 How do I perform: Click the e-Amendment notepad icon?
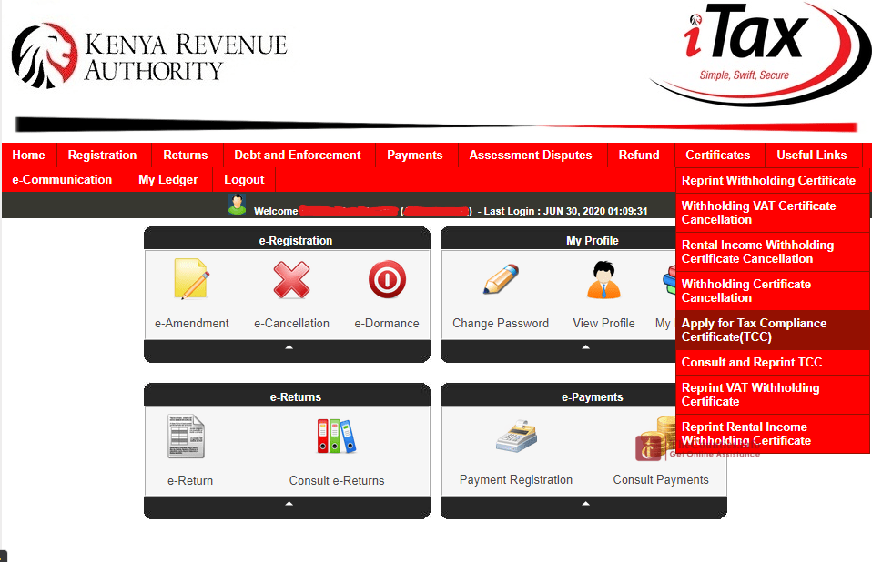coord(192,280)
